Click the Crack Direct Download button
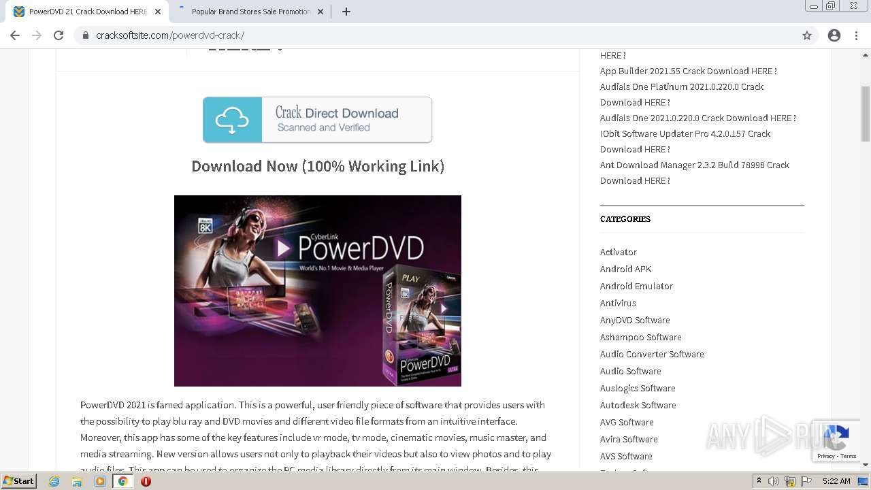Screen dimensions: 871x490 pyautogui.click(x=317, y=120)
